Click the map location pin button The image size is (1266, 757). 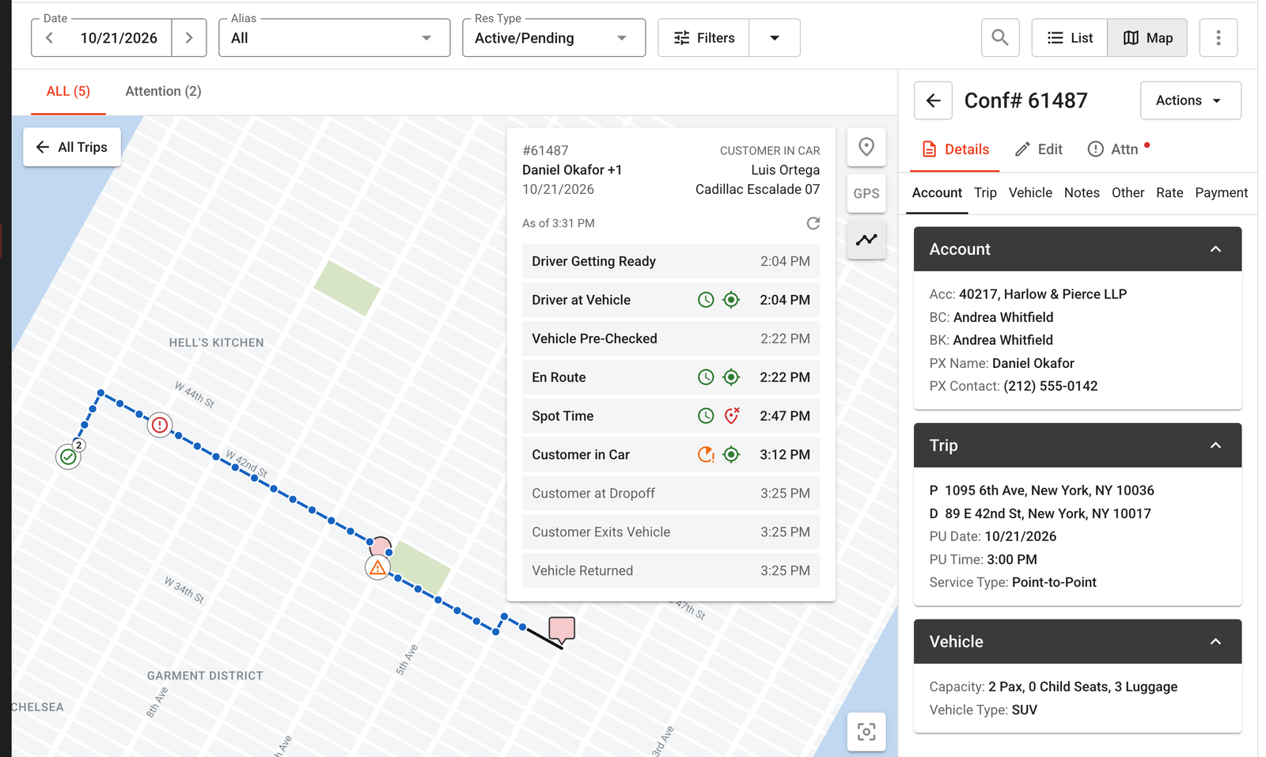click(x=866, y=147)
